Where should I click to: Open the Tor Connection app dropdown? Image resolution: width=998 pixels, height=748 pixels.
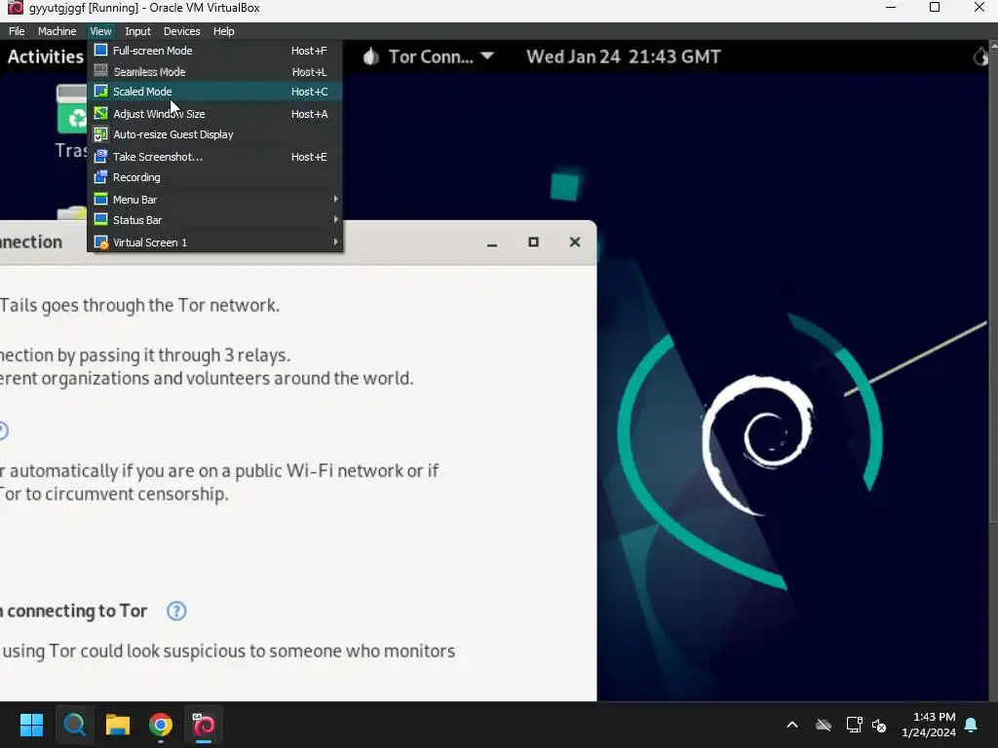429,56
